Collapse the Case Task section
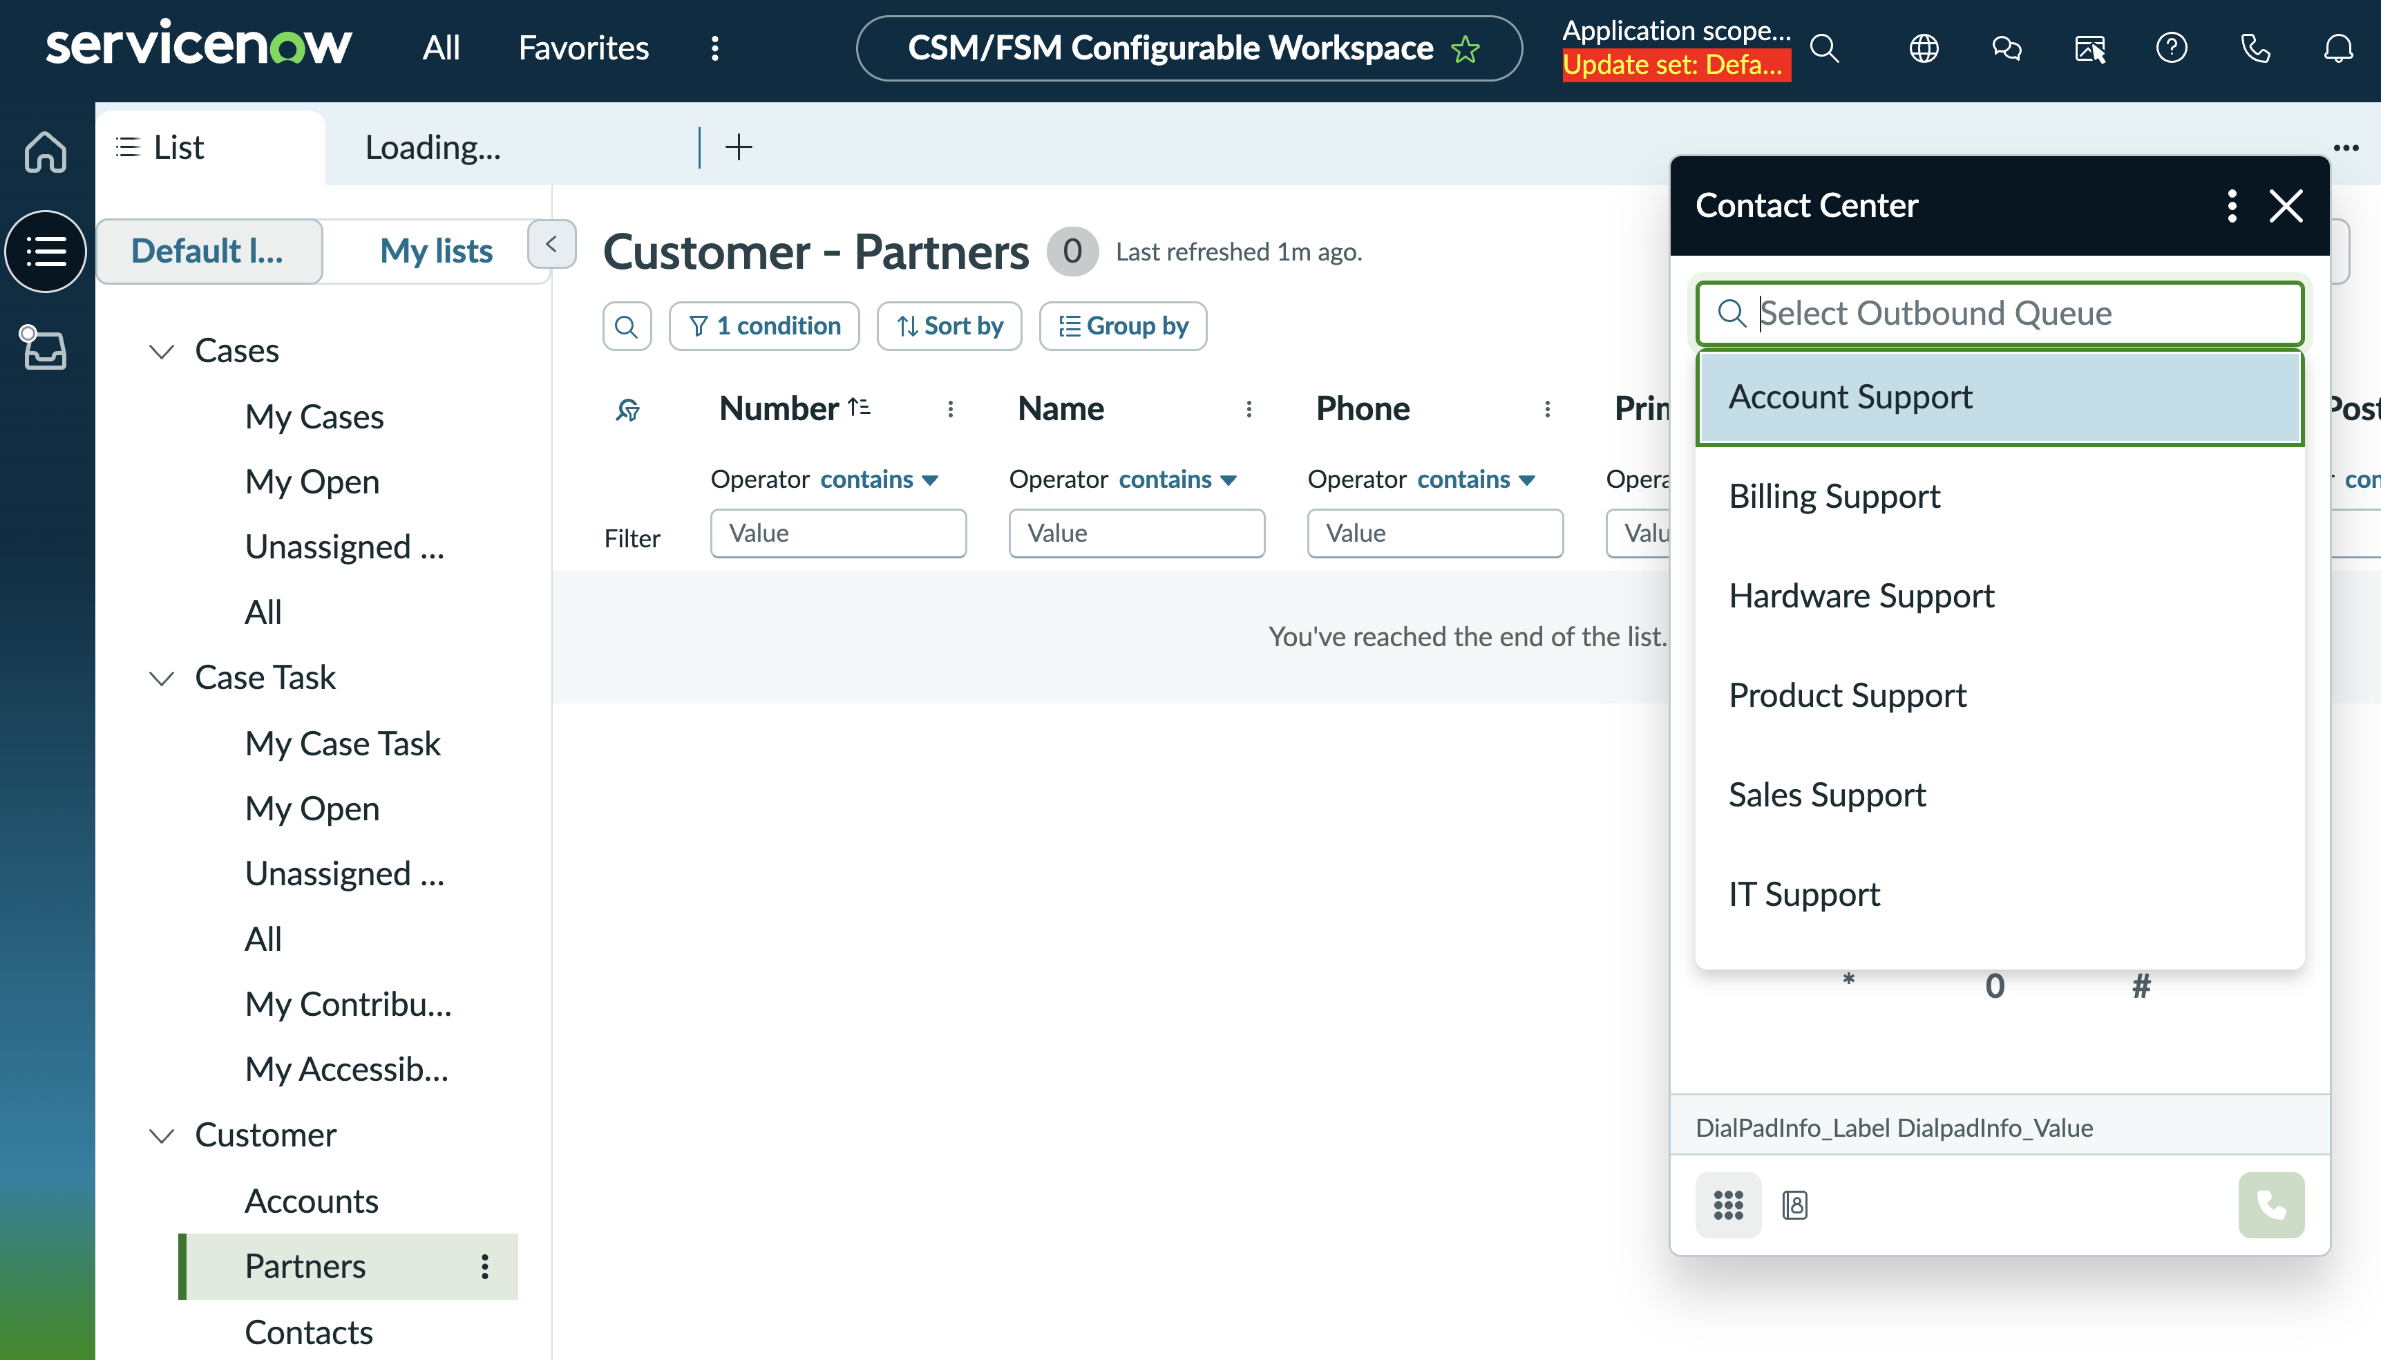Viewport: 2381px width, 1360px height. 162,678
